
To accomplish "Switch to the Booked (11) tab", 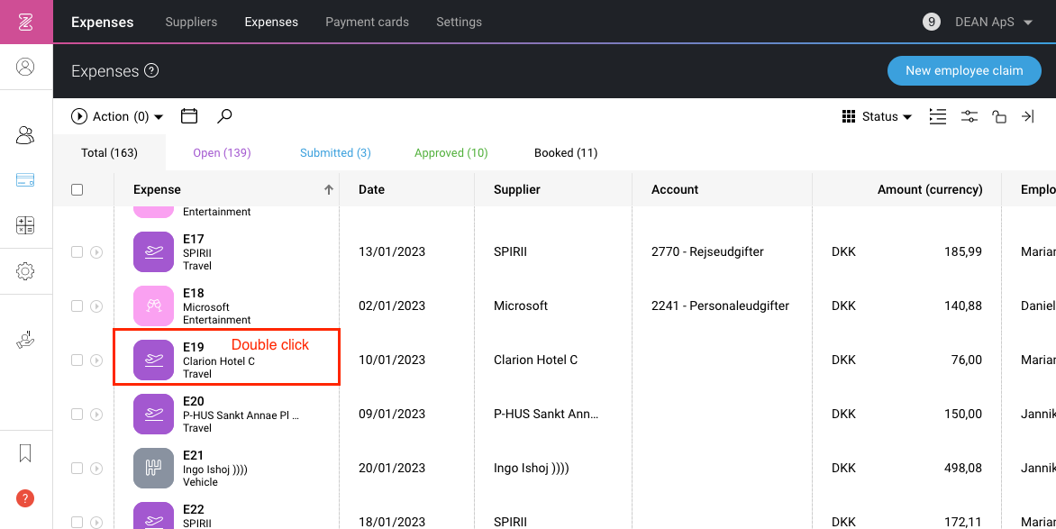I will click(566, 153).
